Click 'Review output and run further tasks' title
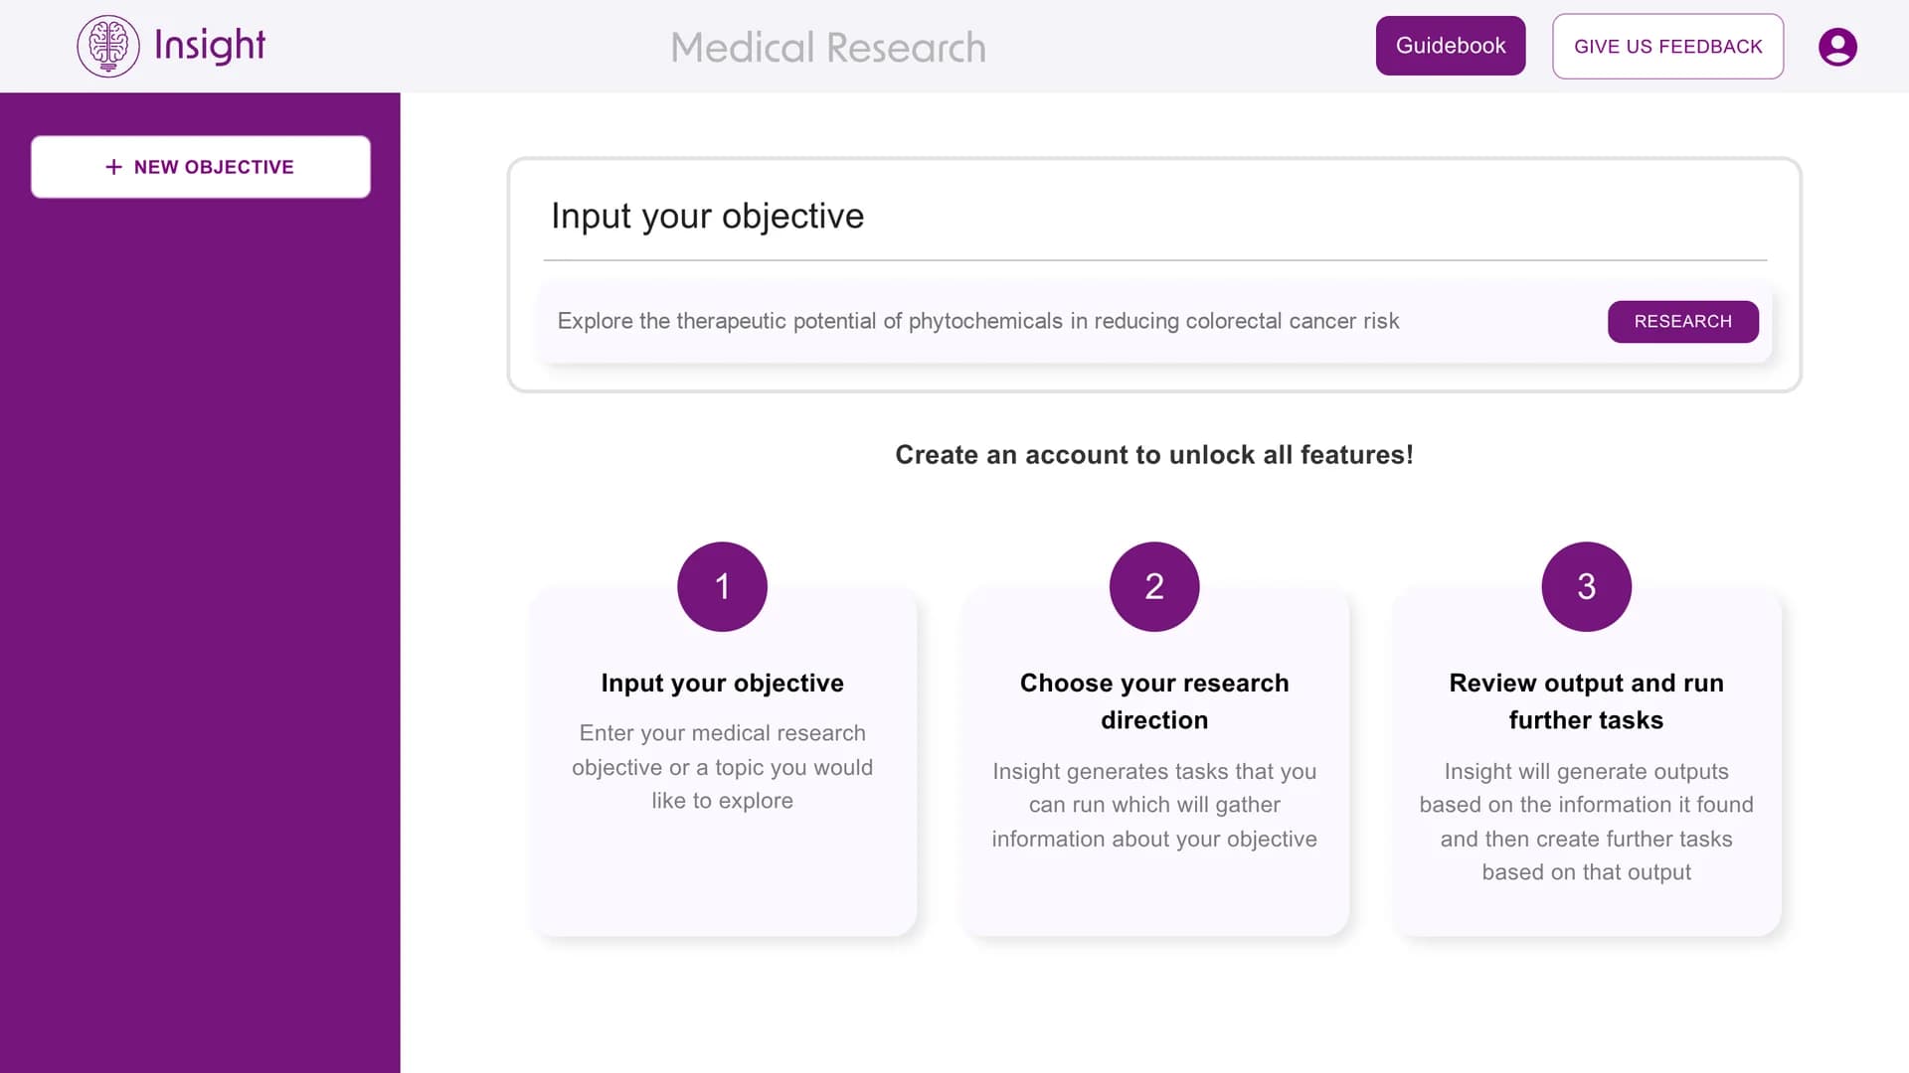Screen dimensions: 1909x1073 click(1586, 701)
